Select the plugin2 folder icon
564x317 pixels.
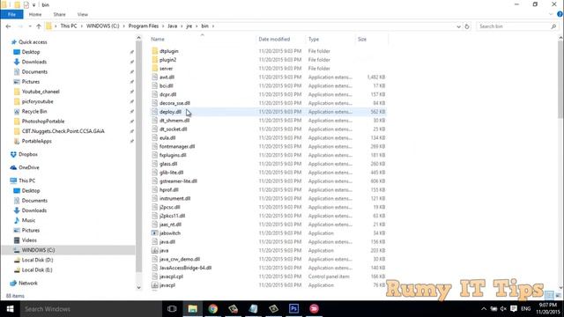click(x=155, y=60)
